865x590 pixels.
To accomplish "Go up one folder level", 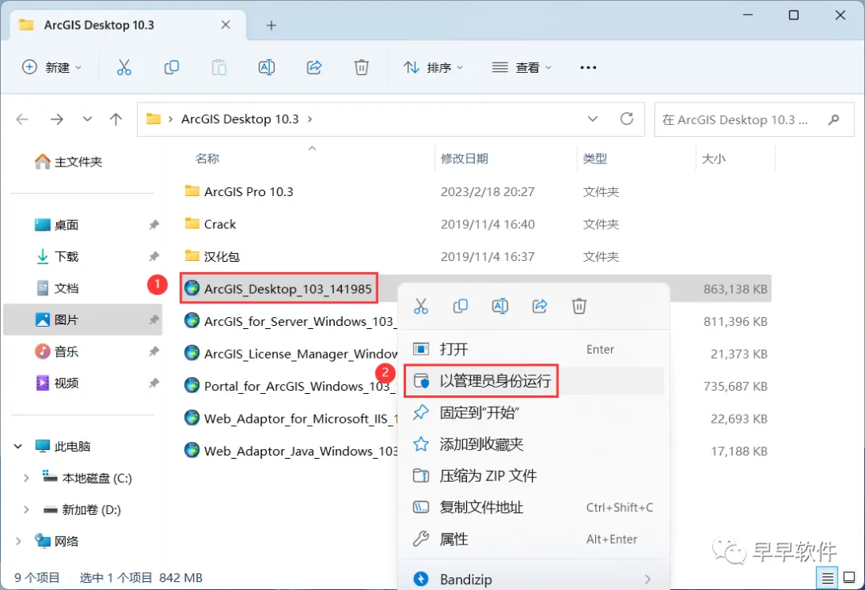I will pyautogui.click(x=116, y=119).
